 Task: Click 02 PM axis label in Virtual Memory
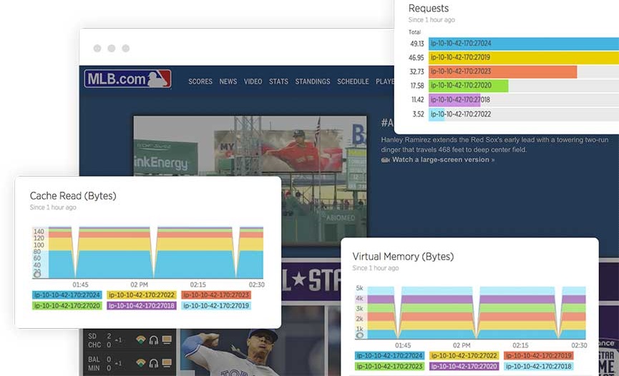(462, 345)
